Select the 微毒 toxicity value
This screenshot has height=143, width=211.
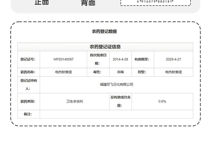pyautogui.click(x=120, y=72)
